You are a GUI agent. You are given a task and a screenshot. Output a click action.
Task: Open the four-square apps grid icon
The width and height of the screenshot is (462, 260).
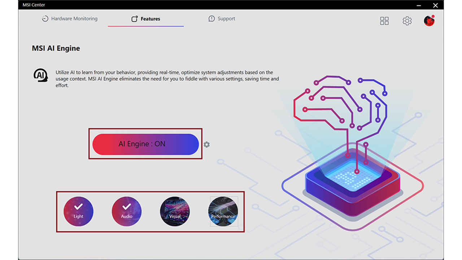click(x=384, y=21)
